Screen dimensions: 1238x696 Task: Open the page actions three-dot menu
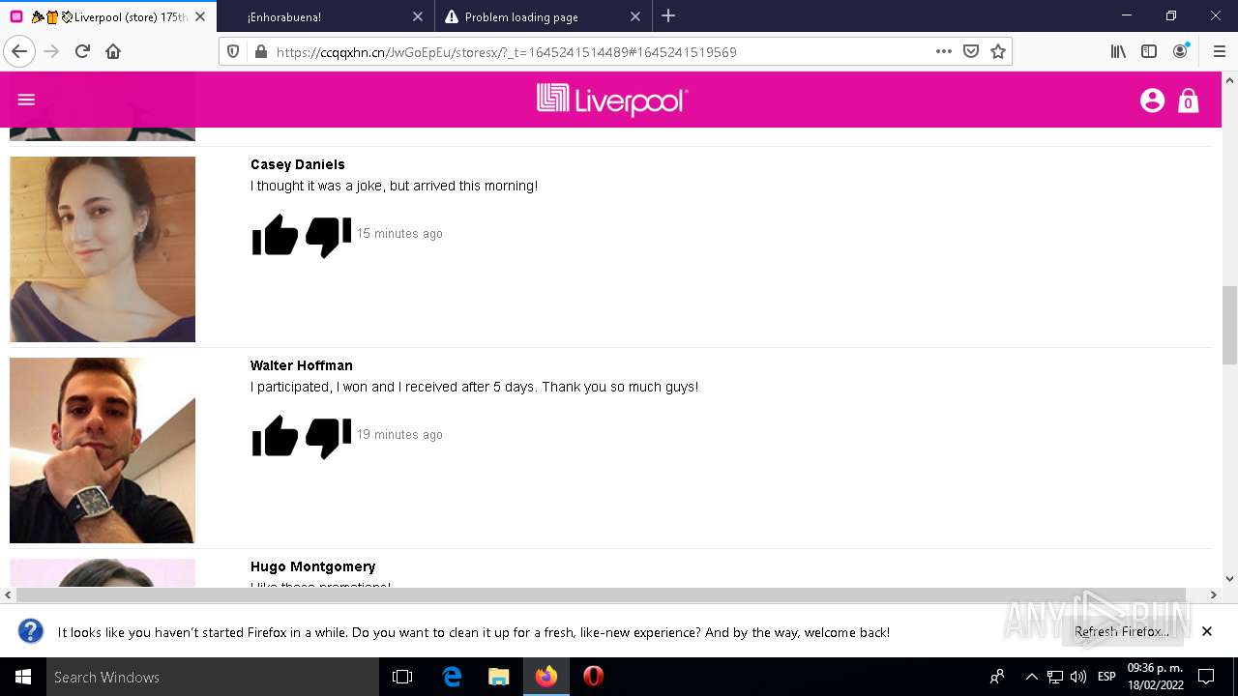pyautogui.click(x=944, y=52)
